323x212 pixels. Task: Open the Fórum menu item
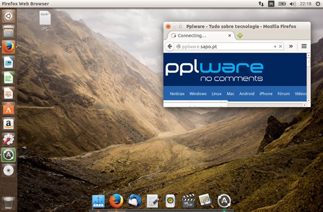[x=284, y=94]
